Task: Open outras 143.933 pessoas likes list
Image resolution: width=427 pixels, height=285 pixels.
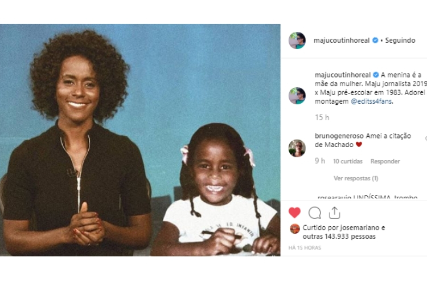Action: tap(339, 237)
